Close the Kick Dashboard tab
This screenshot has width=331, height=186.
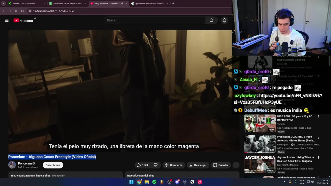44,4
